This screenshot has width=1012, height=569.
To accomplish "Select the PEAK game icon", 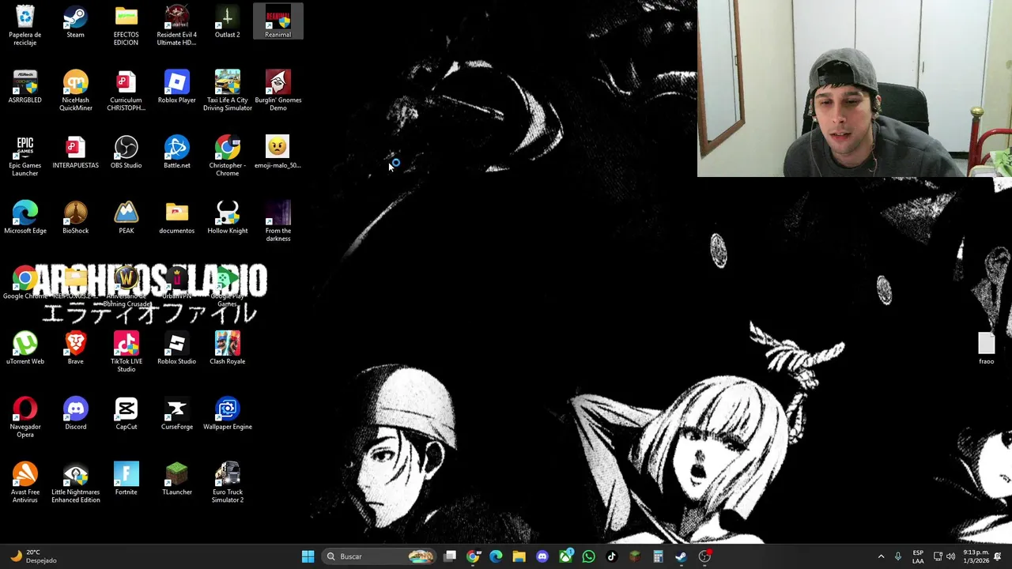I will pyautogui.click(x=126, y=219).
